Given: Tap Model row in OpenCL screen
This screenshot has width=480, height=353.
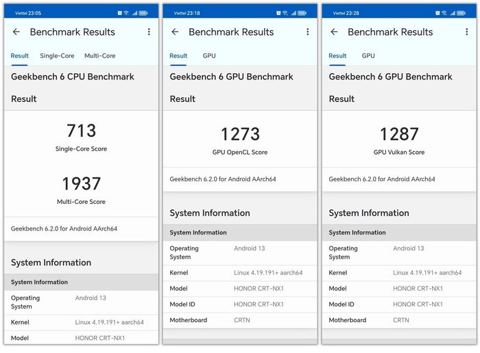Looking at the screenshot, I should click(x=240, y=289).
